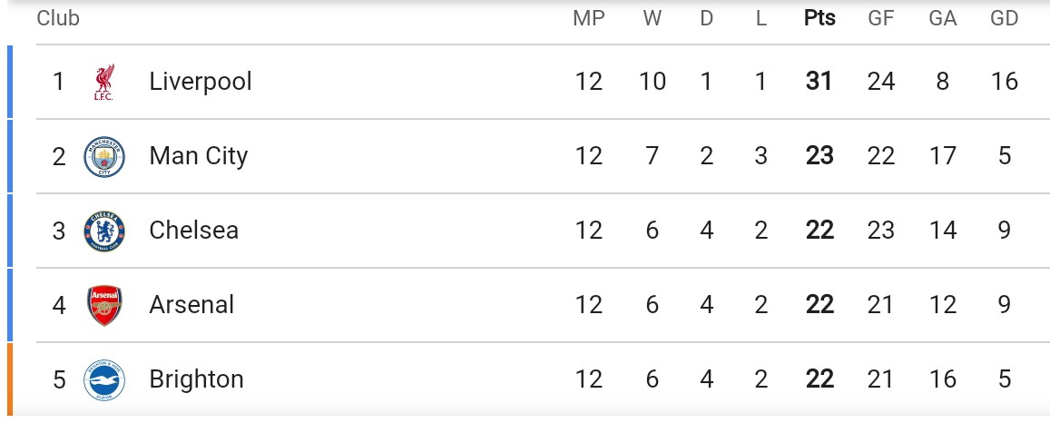Click the Liverpool club crest icon
This screenshot has width=1050, height=423.
tap(103, 83)
